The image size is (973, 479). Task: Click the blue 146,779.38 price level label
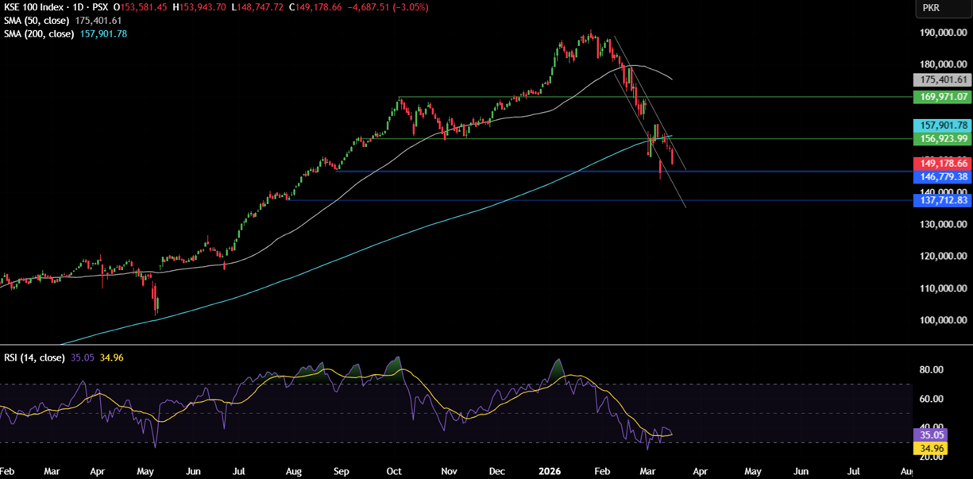tap(942, 176)
